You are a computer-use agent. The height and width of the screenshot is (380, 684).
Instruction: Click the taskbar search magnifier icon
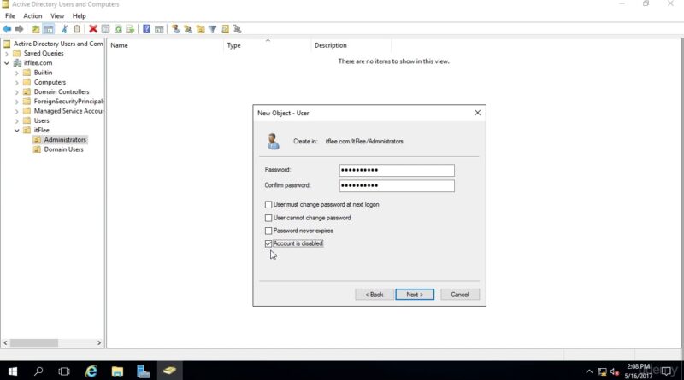pos(38,371)
